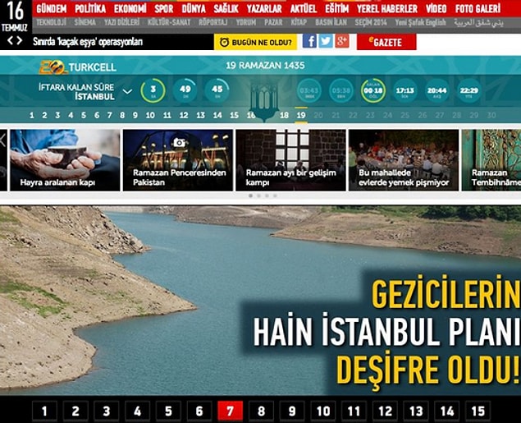Go to YORUM section
Viewport: 521px width, 423px height.
point(246,23)
